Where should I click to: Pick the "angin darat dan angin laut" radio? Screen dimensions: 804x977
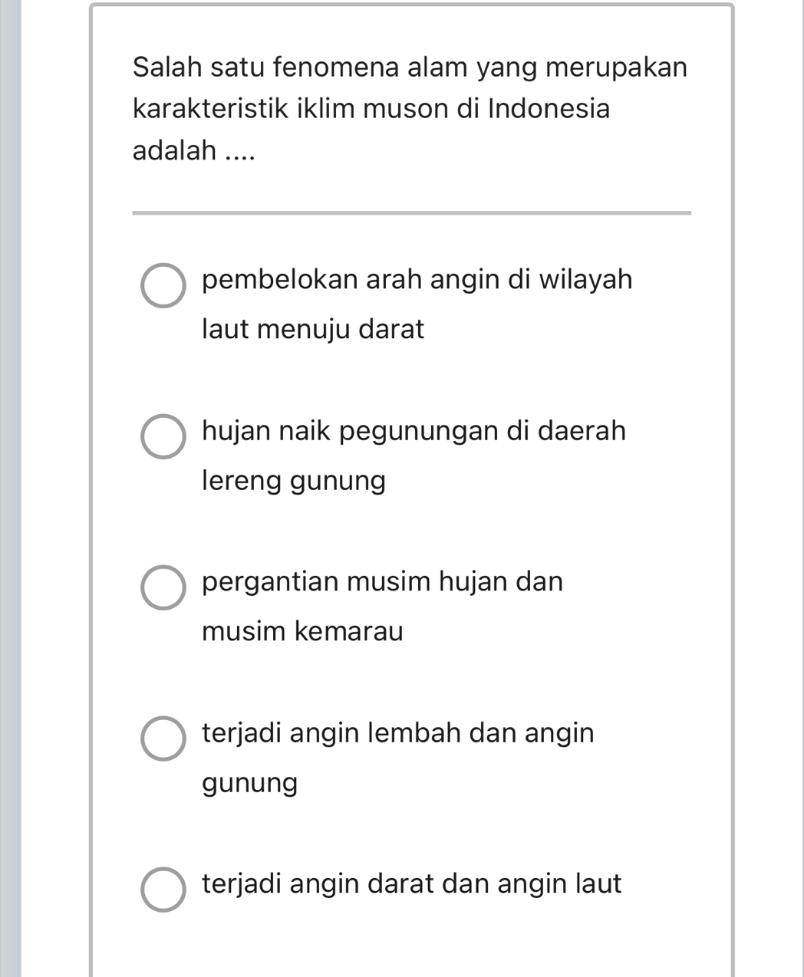(x=163, y=890)
